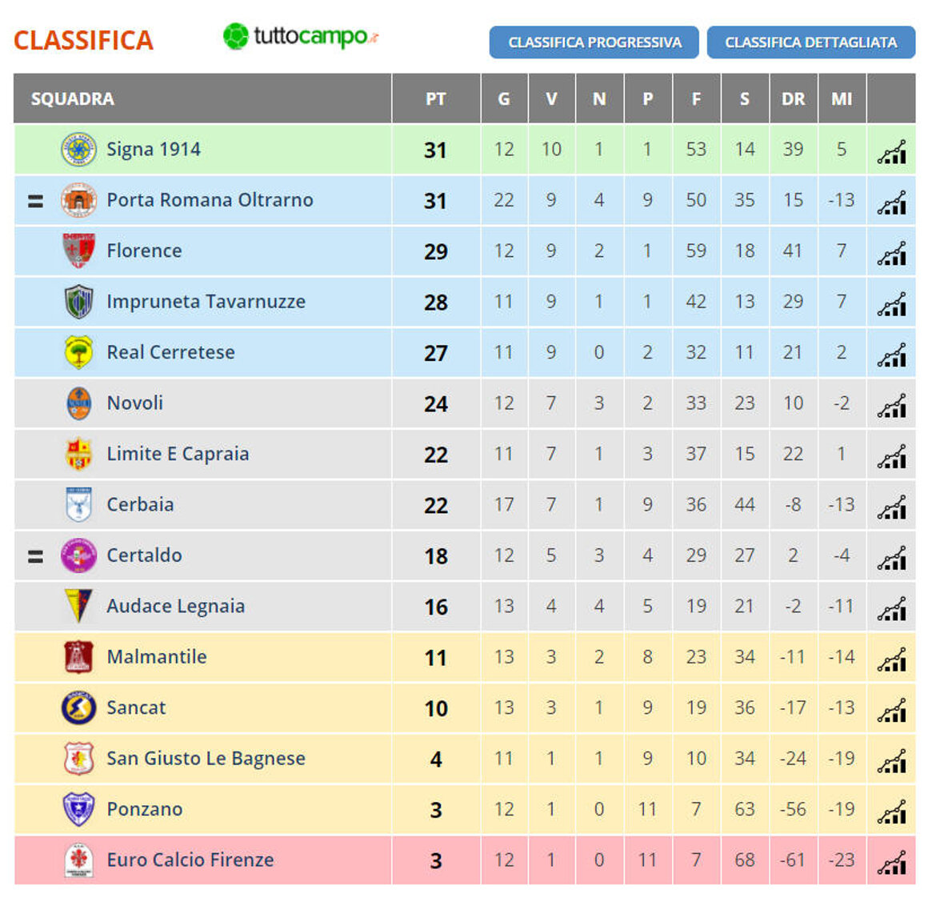This screenshot has width=936, height=898.
Task: Click the Sancat team crest
Action: click(78, 708)
